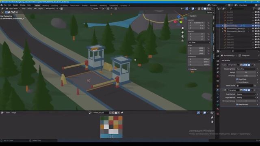Screen dimensions: 260x146
Task: Toggle the Keep Normals checkbox
Action: point(237,105)
